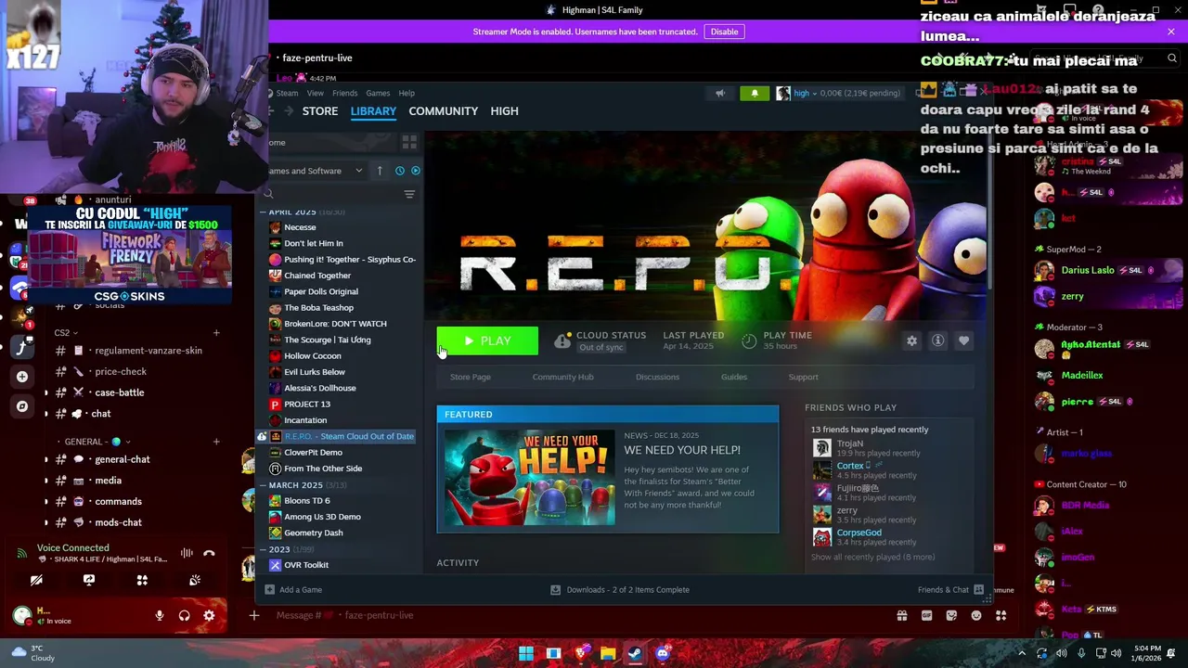Toggle Discord noise suppression waveform icon
Screen dimensions: 1188x668
pos(187,553)
